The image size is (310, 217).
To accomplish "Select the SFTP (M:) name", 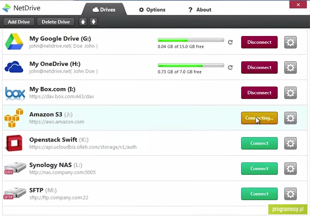I will [43, 190].
